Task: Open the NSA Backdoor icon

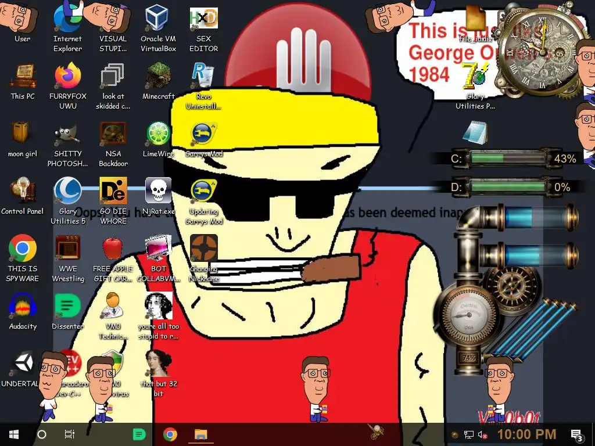Action: click(113, 144)
